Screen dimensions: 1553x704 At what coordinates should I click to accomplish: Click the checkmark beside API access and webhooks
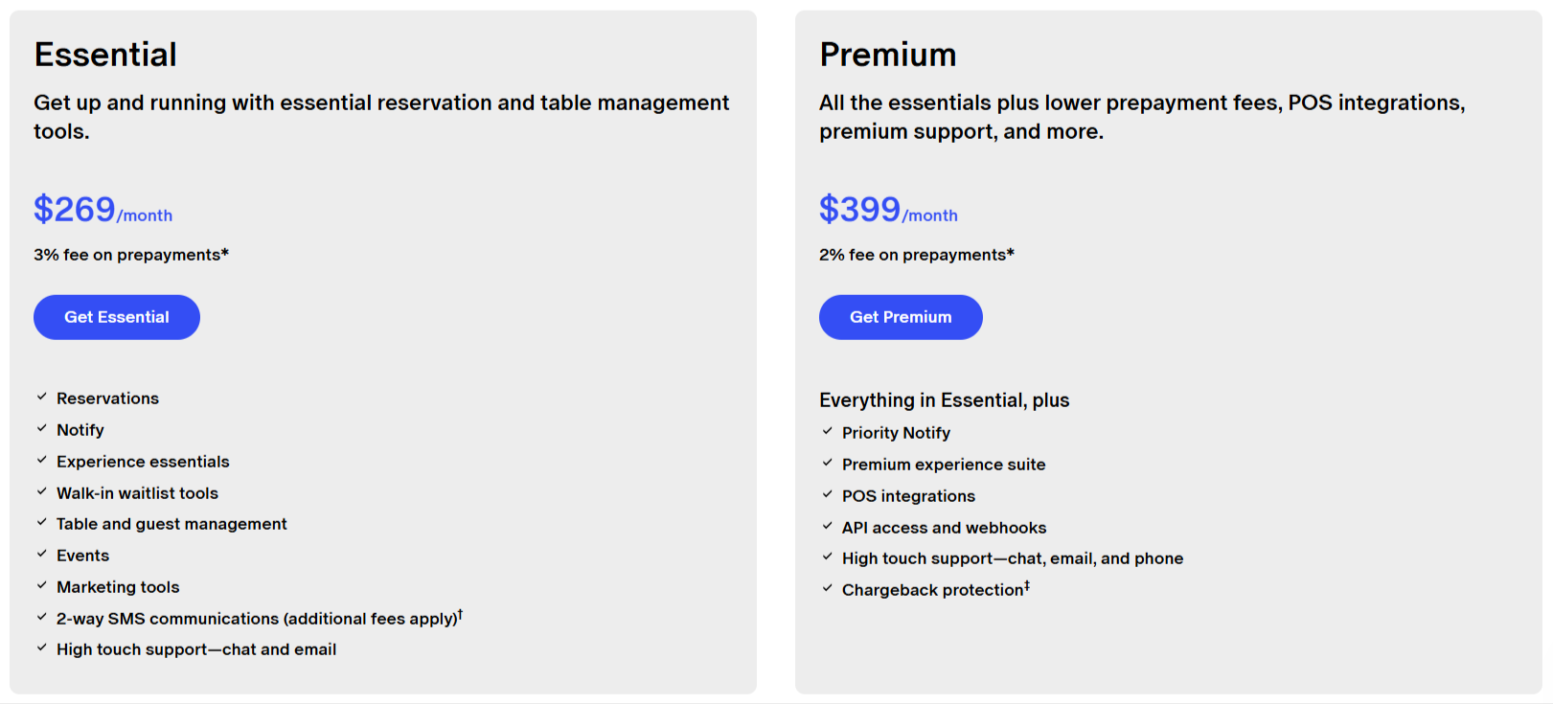pyautogui.click(x=828, y=526)
